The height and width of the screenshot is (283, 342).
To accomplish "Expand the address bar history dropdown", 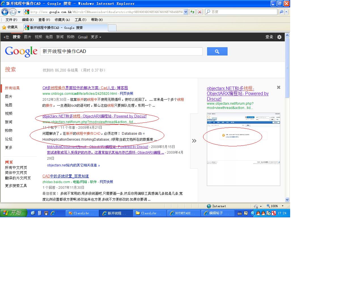I will pyautogui.click(x=186, y=12).
